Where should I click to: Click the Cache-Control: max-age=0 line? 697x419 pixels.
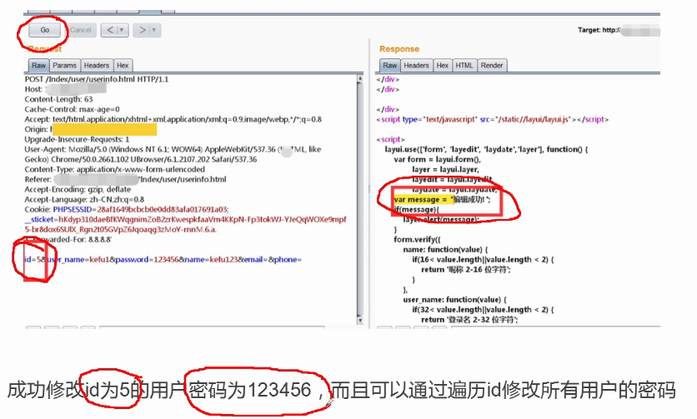72,109
